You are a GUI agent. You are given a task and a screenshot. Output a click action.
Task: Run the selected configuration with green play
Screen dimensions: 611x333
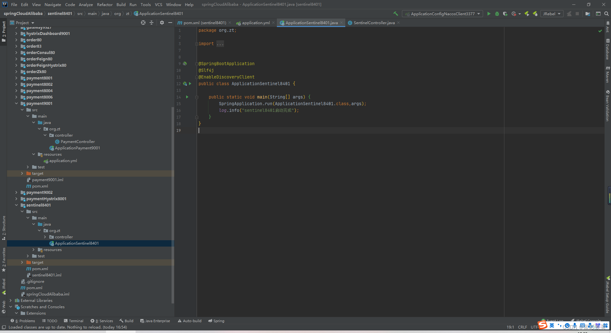point(489,14)
